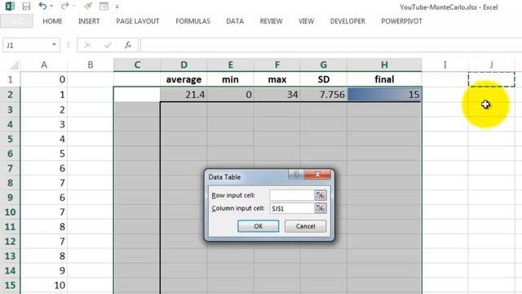The image size is (522, 294).
Task: Click range selector icon for Row input cell
Action: pos(321,195)
